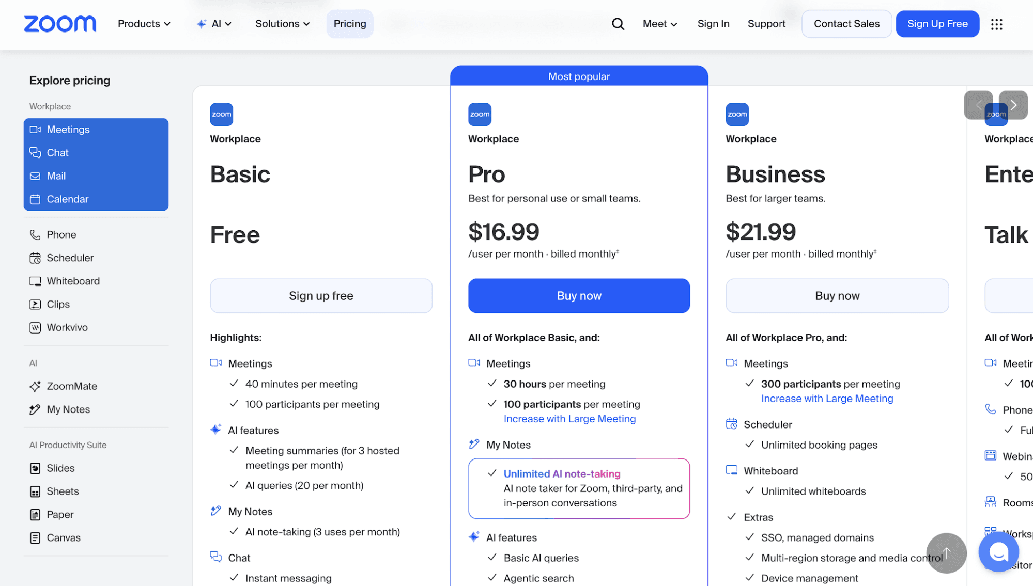Click the Canvas icon in sidebar
This screenshot has width=1033, height=587.
35,538
